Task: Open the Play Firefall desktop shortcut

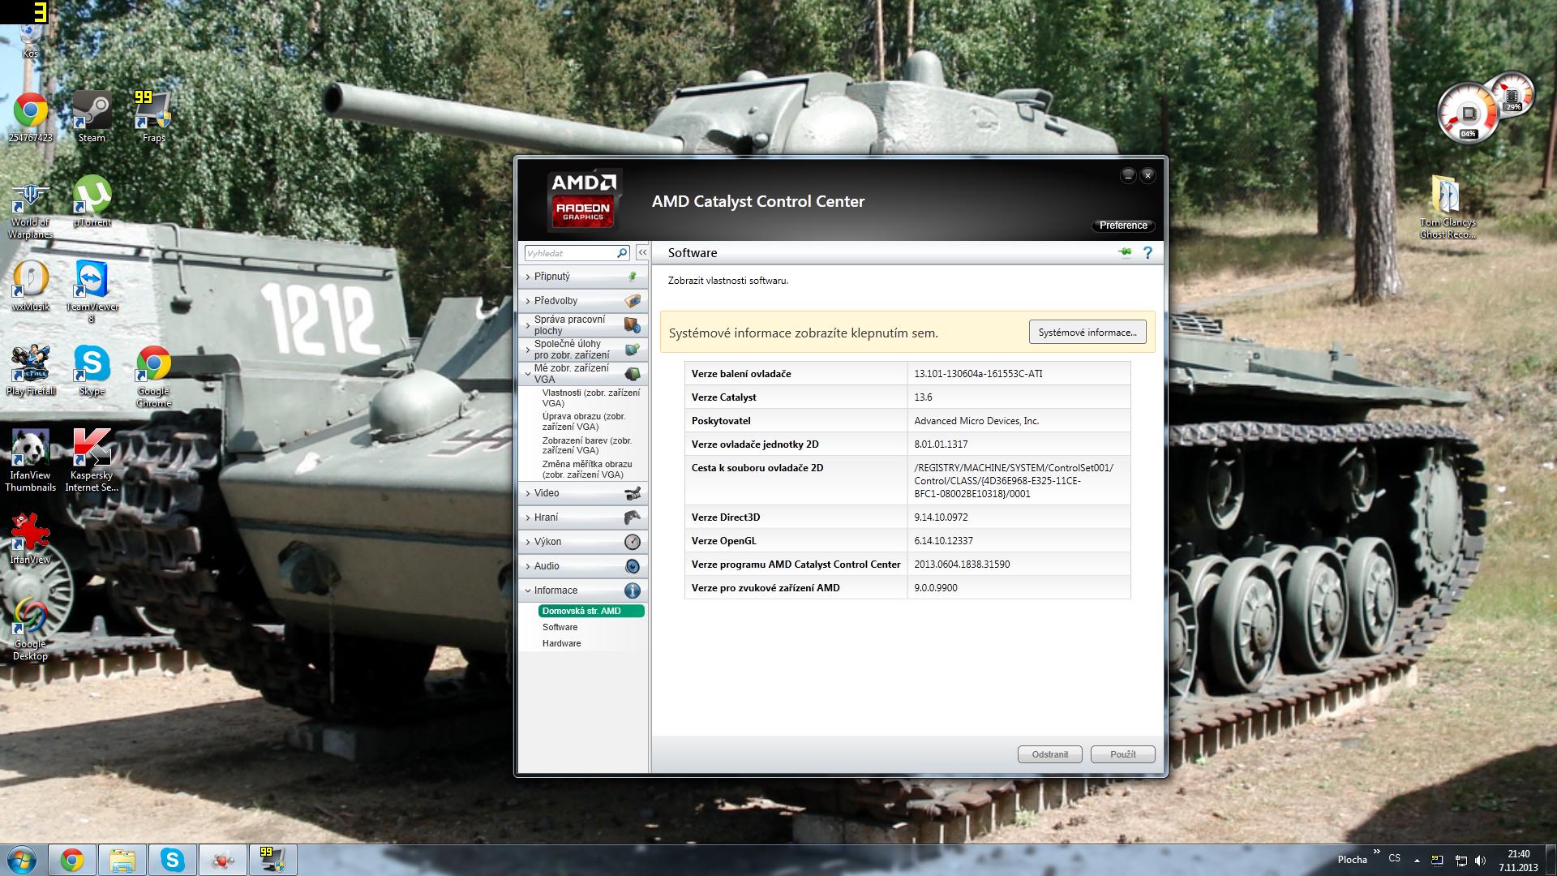Action: (31, 371)
